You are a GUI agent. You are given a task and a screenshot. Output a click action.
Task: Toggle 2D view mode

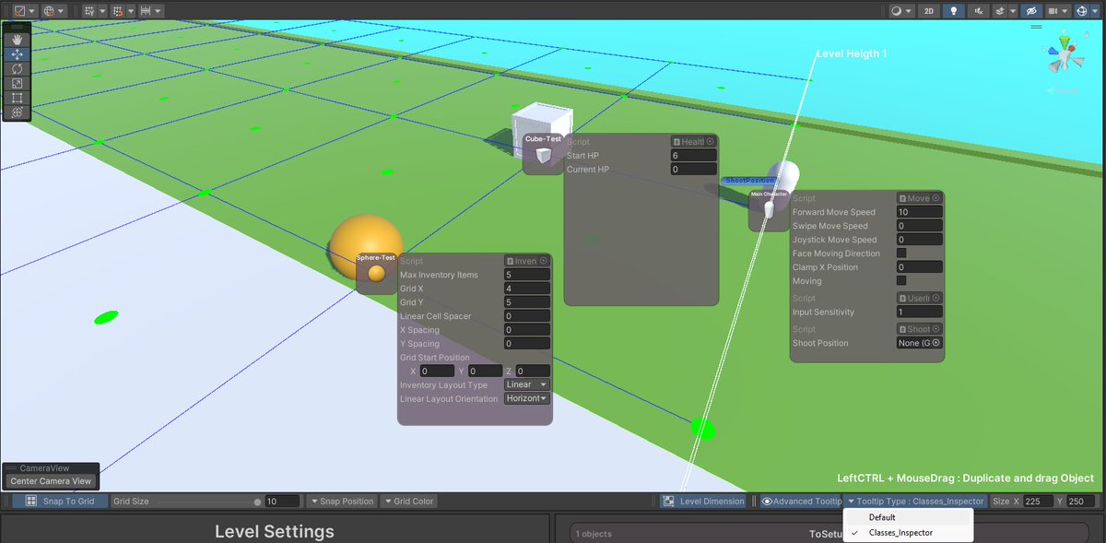click(929, 11)
